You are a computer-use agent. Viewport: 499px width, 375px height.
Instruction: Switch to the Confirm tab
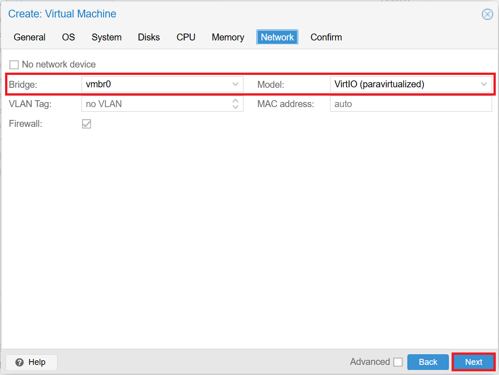[x=326, y=37]
